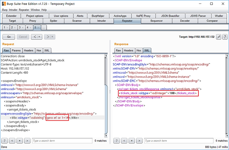
Task: Switch to the Sequencer tab
Action: pyautogui.click(x=156, y=21)
